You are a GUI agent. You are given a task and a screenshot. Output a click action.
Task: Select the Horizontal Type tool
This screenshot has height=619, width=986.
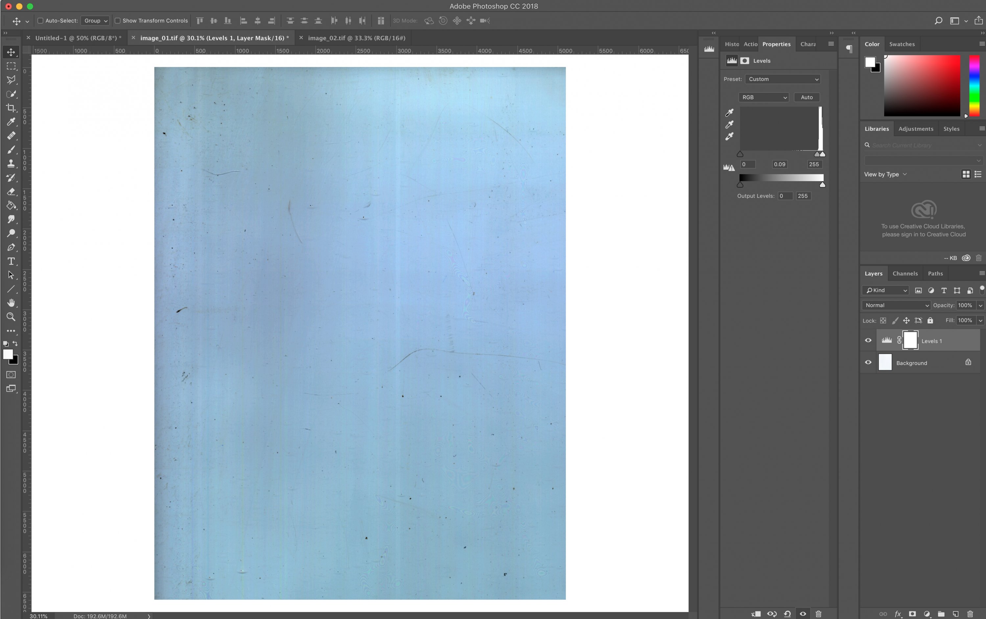[11, 261]
